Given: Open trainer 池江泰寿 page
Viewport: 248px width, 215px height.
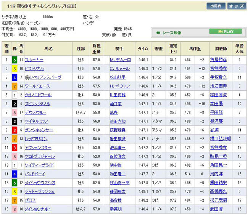Looking at the screenshot, I should 219,86.
